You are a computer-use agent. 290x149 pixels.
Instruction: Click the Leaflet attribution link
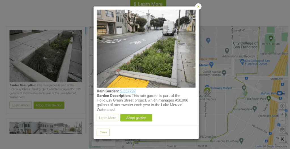click(259, 146)
